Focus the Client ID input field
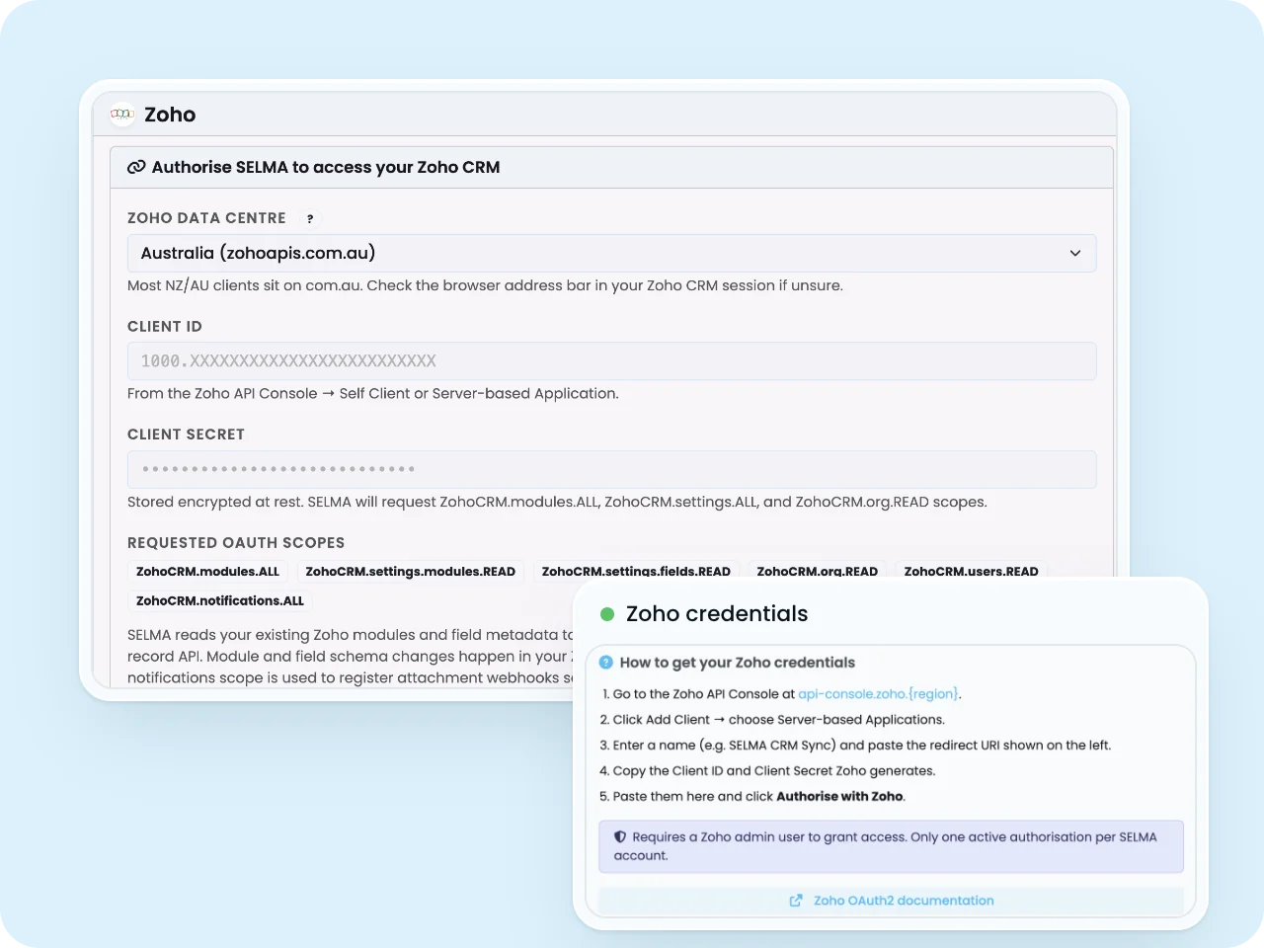Viewport: 1264px width, 948px height. [x=611, y=360]
